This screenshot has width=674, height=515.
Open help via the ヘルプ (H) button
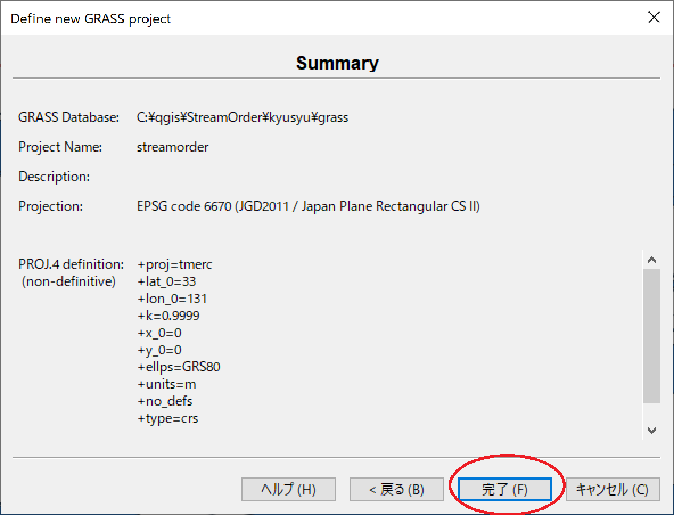point(288,489)
